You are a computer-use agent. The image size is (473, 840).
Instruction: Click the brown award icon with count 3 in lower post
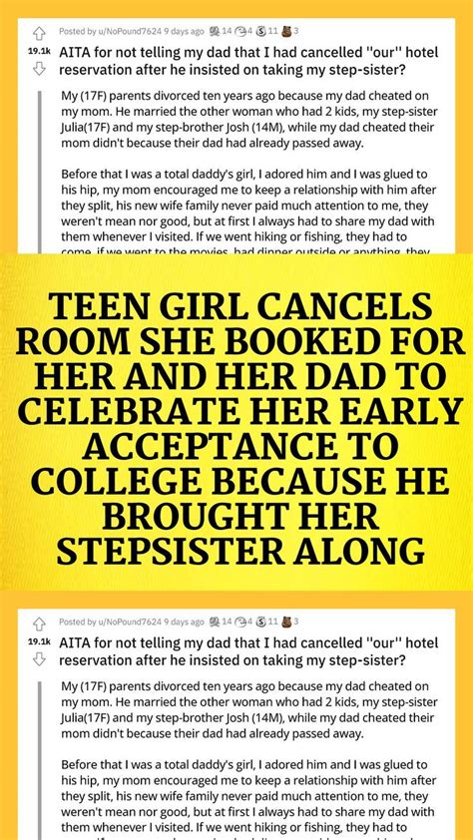[286, 622]
